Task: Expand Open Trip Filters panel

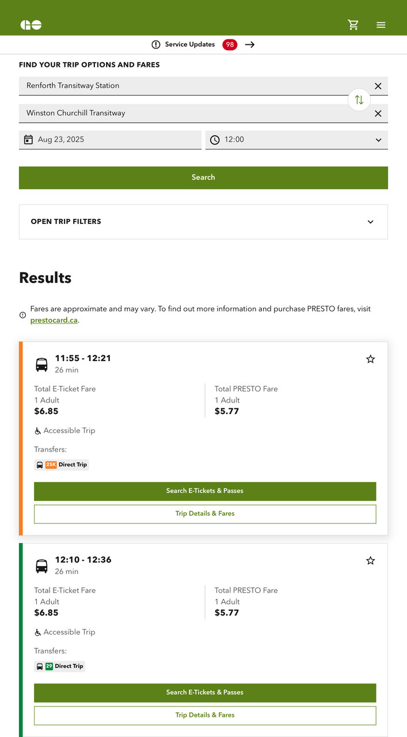Action: [203, 222]
